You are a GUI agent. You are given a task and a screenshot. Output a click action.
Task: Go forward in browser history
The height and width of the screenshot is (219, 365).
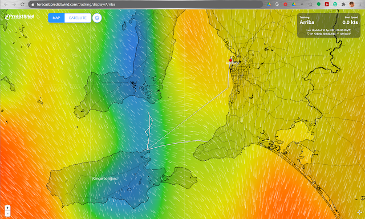tap(14, 4)
